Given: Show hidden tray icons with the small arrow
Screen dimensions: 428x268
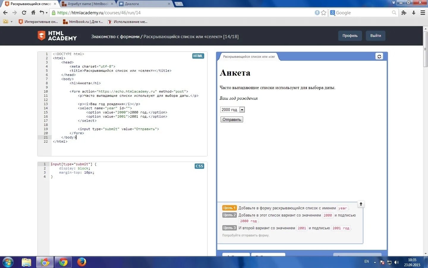Looking at the screenshot, I should 375,262.
